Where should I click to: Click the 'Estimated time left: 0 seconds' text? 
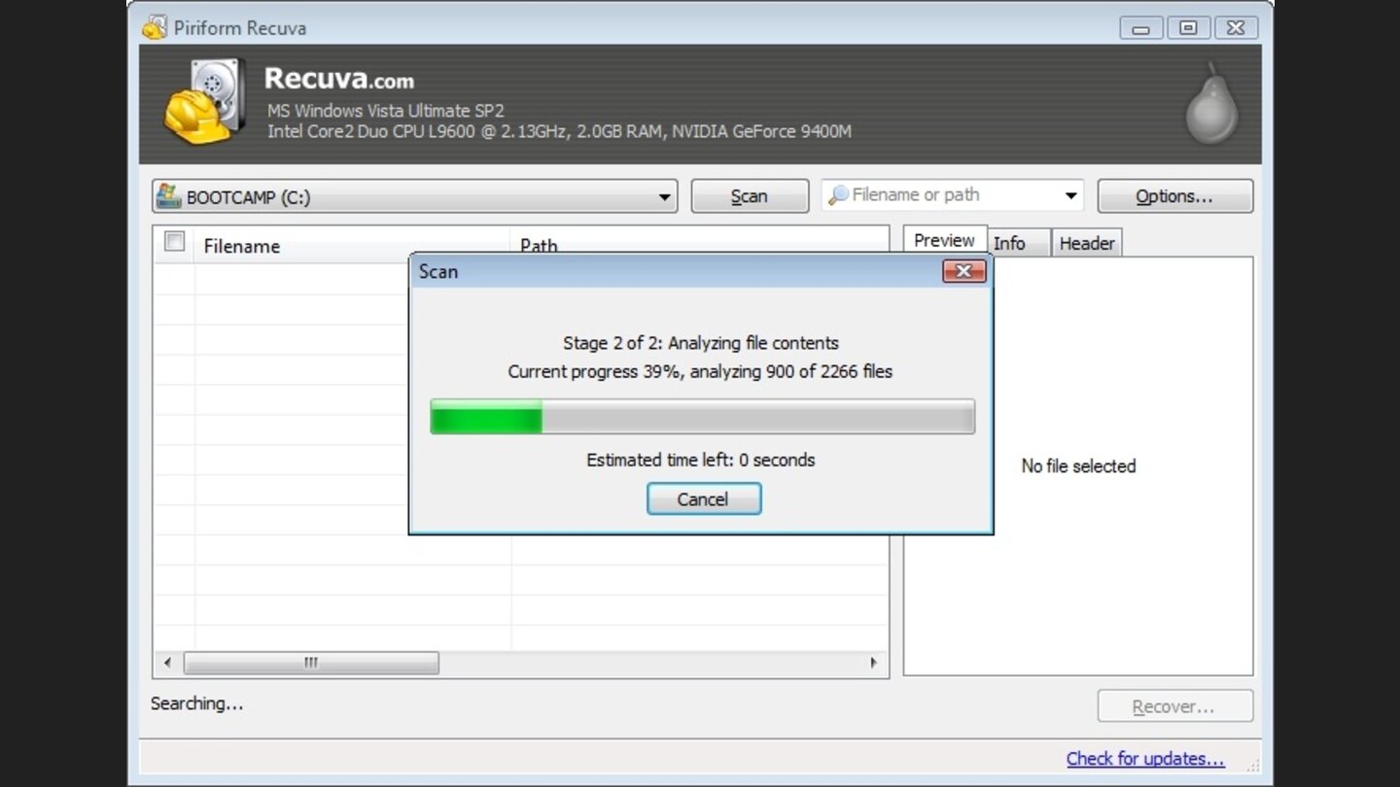coord(701,461)
